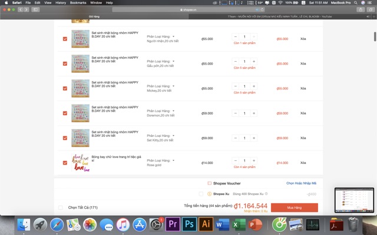Screen dimensions: 377x235
Task: Toggle the Chọn Tất Cả (171) checkbox
Action: click(x=61, y=207)
